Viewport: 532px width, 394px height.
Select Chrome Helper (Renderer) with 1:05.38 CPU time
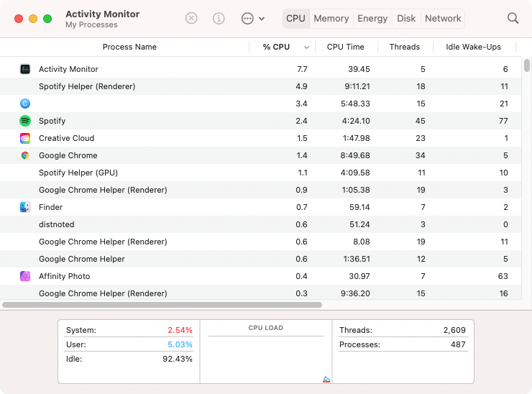[x=260, y=190]
